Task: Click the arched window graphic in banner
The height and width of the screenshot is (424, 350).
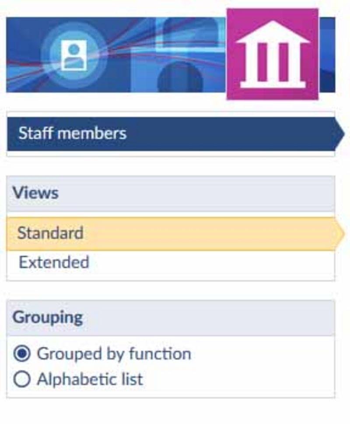Action: coord(190,33)
